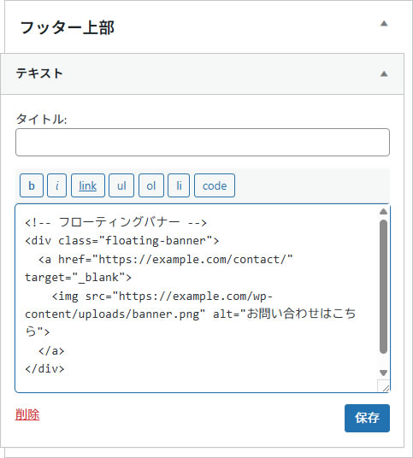Click the テキスト widget title
Image resolution: width=413 pixels, height=458 pixels.
(x=39, y=73)
